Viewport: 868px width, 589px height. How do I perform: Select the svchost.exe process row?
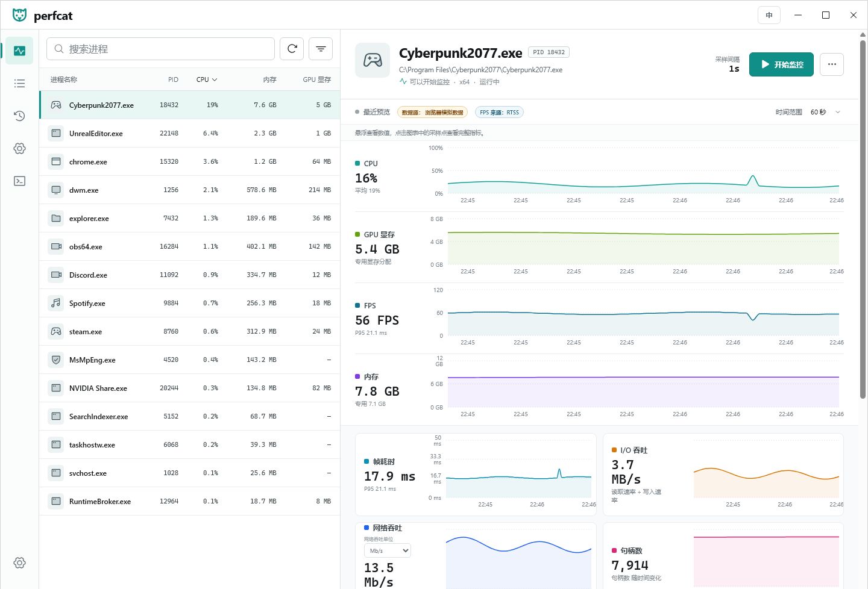[190, 473]
